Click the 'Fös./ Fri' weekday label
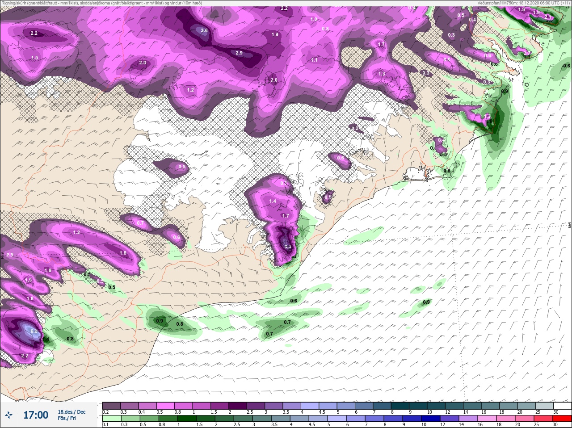Image resolution: width=572 pixels, height=428 pixels. 67,418
